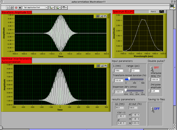The image size is (177, 130).
Task: Click the 2nd pulse amplitude field 0.25
Action: [x=155, y=91]
